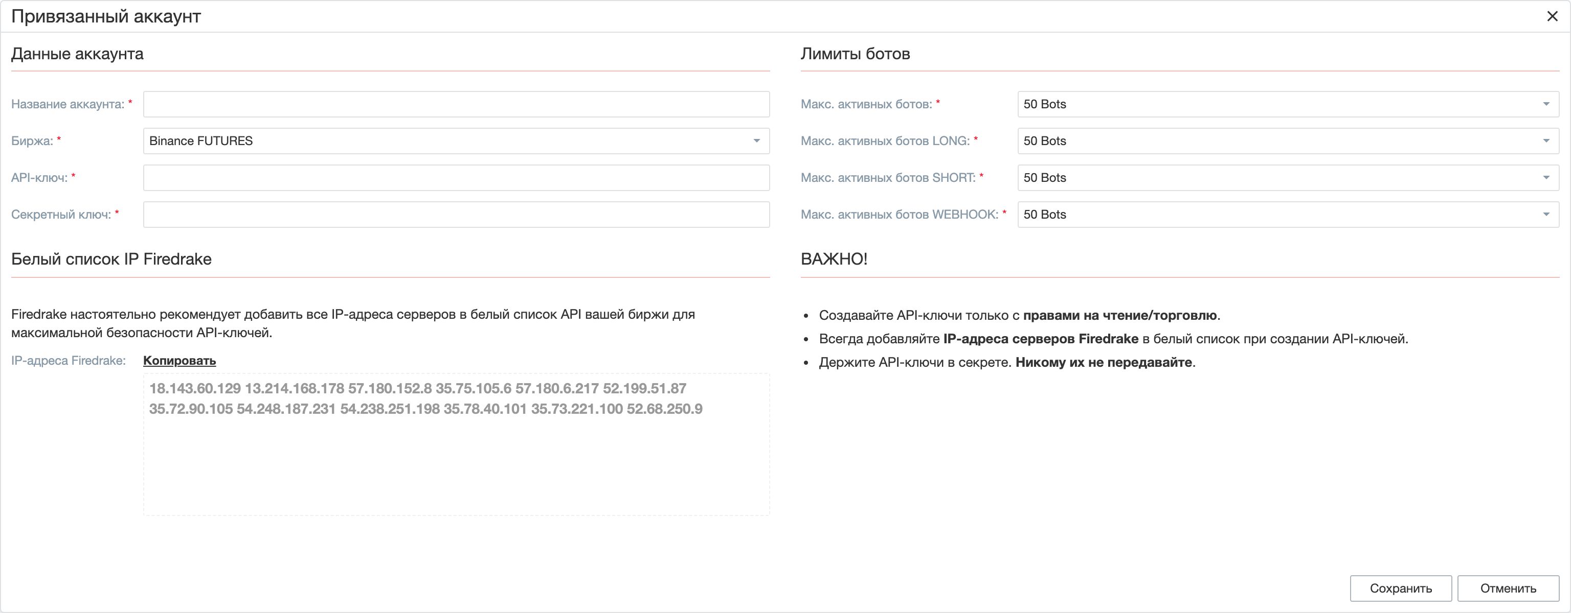Open the Макс. активных ботов SHORT dropdown

(1288, 178)
